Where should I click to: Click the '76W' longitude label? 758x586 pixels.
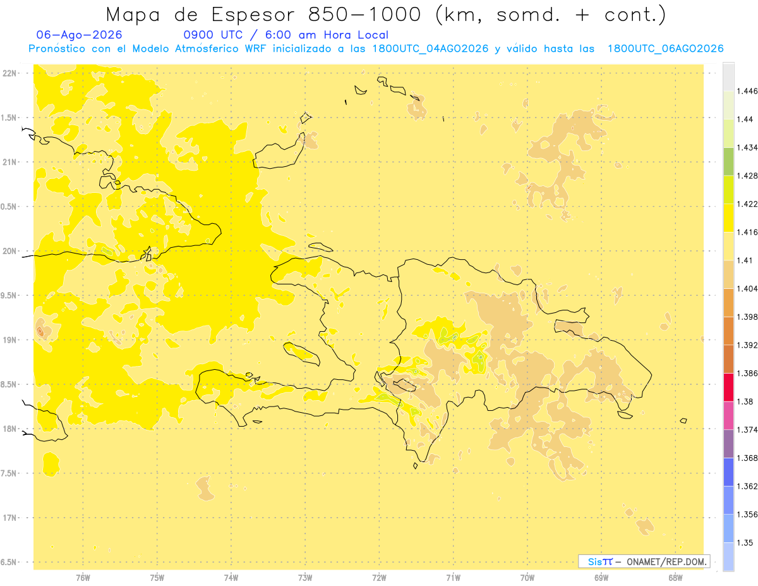(x=83, y=578)
